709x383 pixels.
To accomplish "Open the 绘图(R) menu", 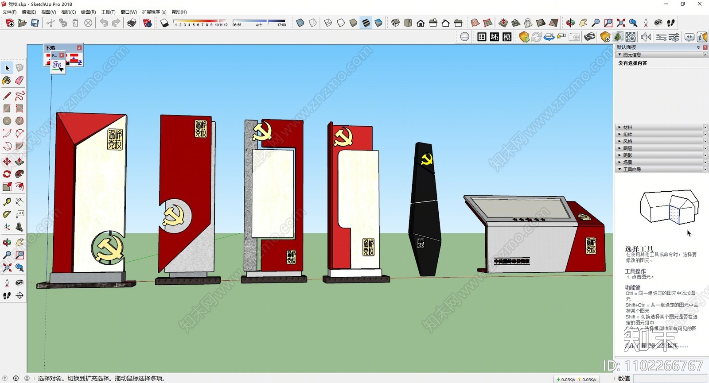I will [88, 12].
